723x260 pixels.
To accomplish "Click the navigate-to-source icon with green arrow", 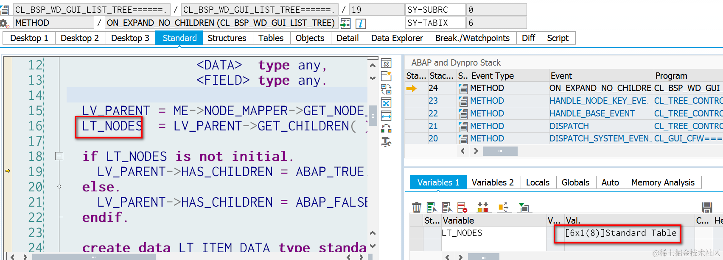I will 345,23.
